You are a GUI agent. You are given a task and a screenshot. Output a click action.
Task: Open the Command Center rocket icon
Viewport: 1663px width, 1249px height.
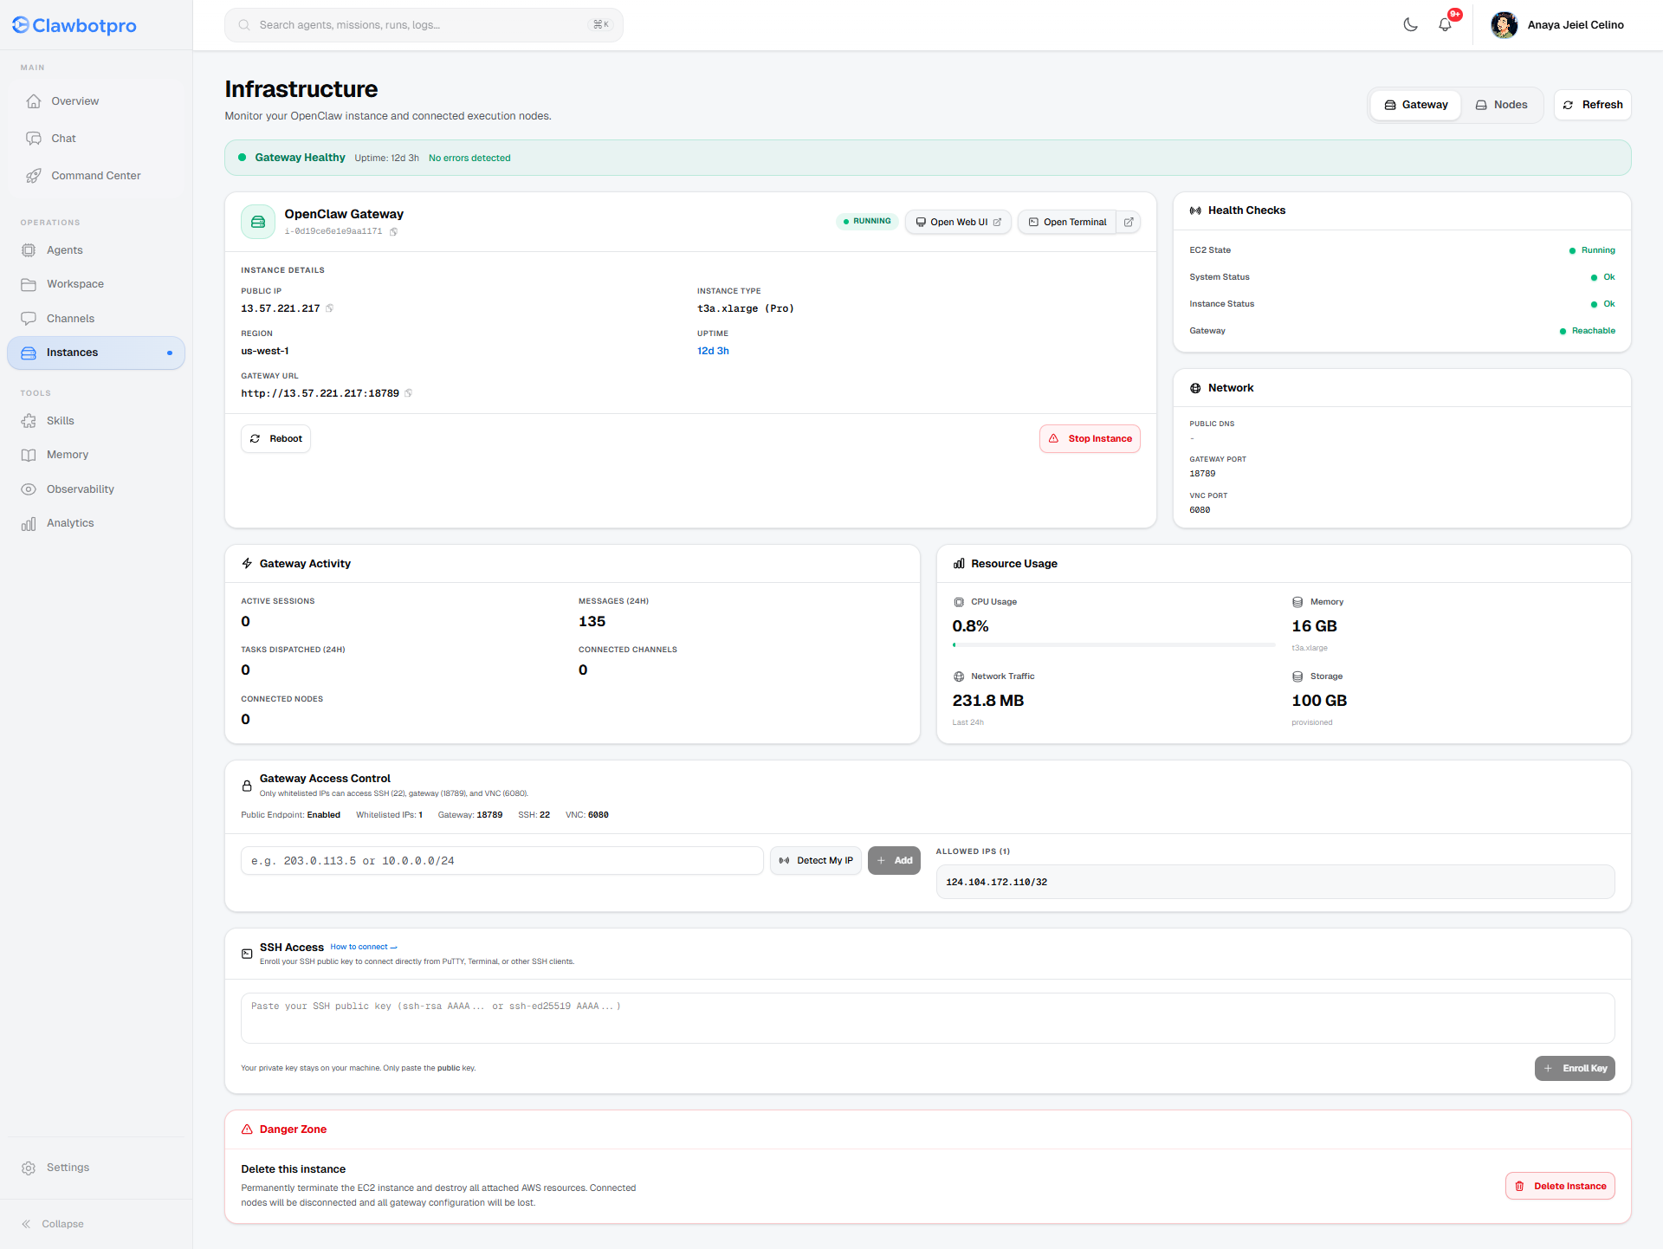34,176
